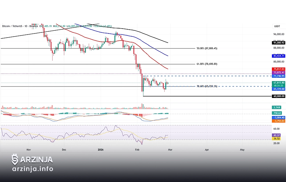Click the black 91,080.92 price tag
Viewport: 286px width, 182px height.
(x=278, y=43)
